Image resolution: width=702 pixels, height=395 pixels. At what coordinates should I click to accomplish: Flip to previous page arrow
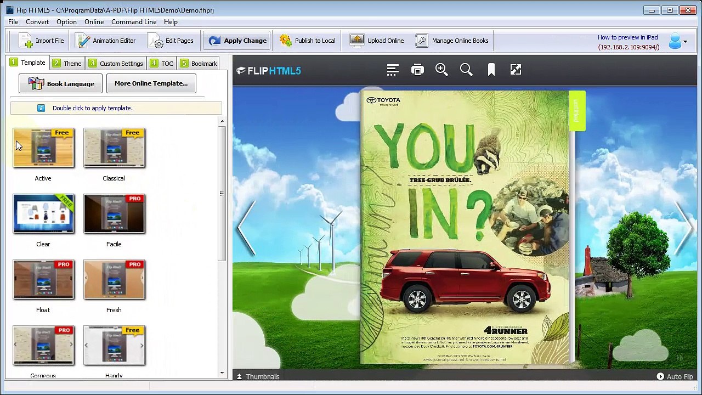pos(246,228)
